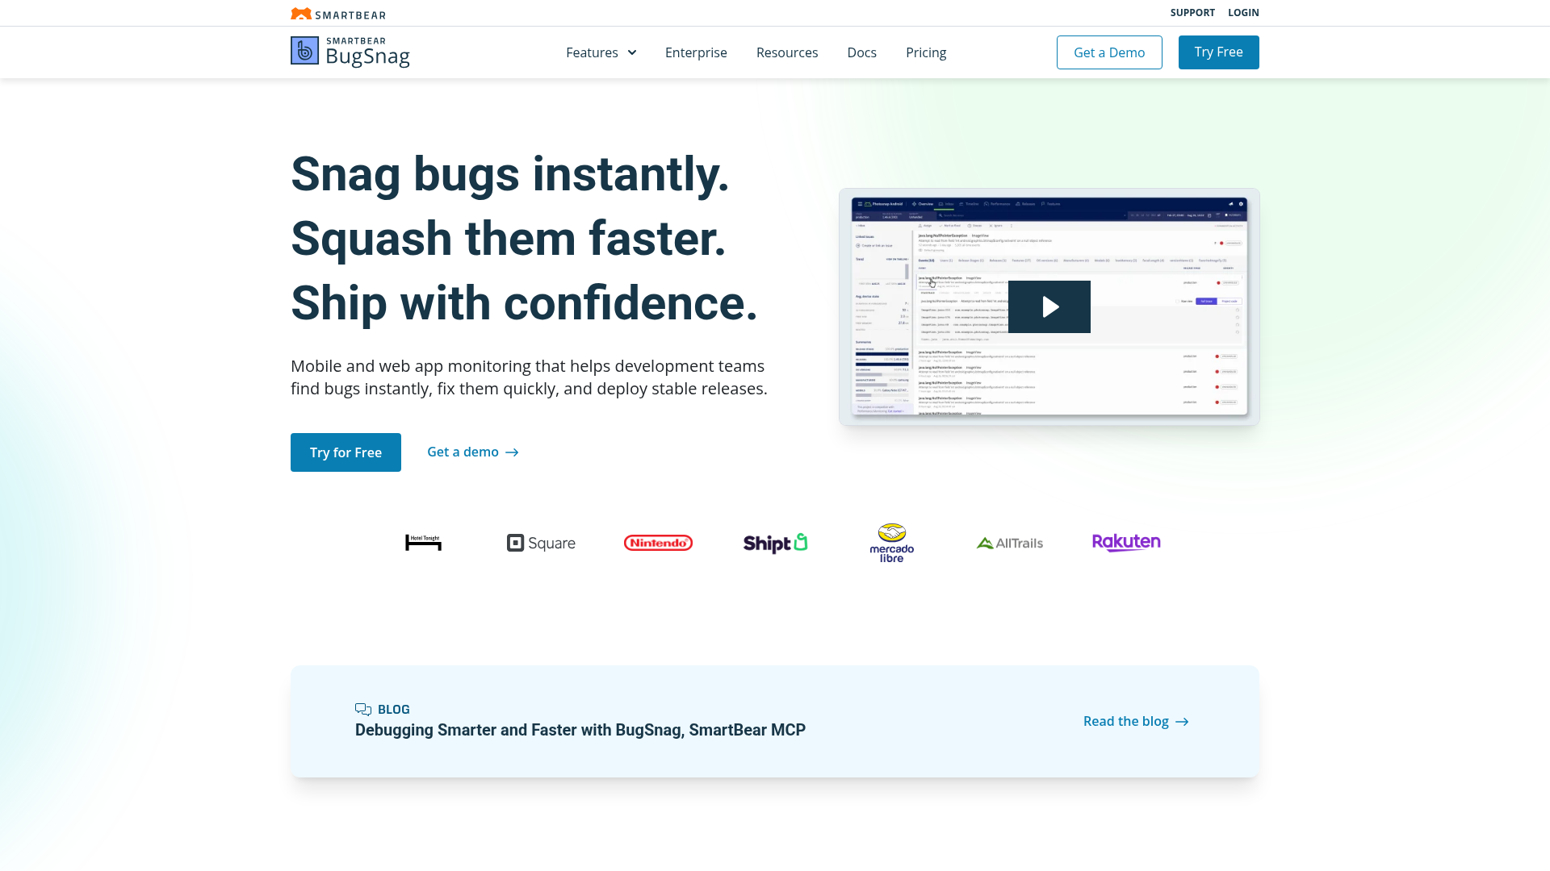The image size is (1550, 871).
Task: Open the Enterprise menu item
Action: [696, 52]
